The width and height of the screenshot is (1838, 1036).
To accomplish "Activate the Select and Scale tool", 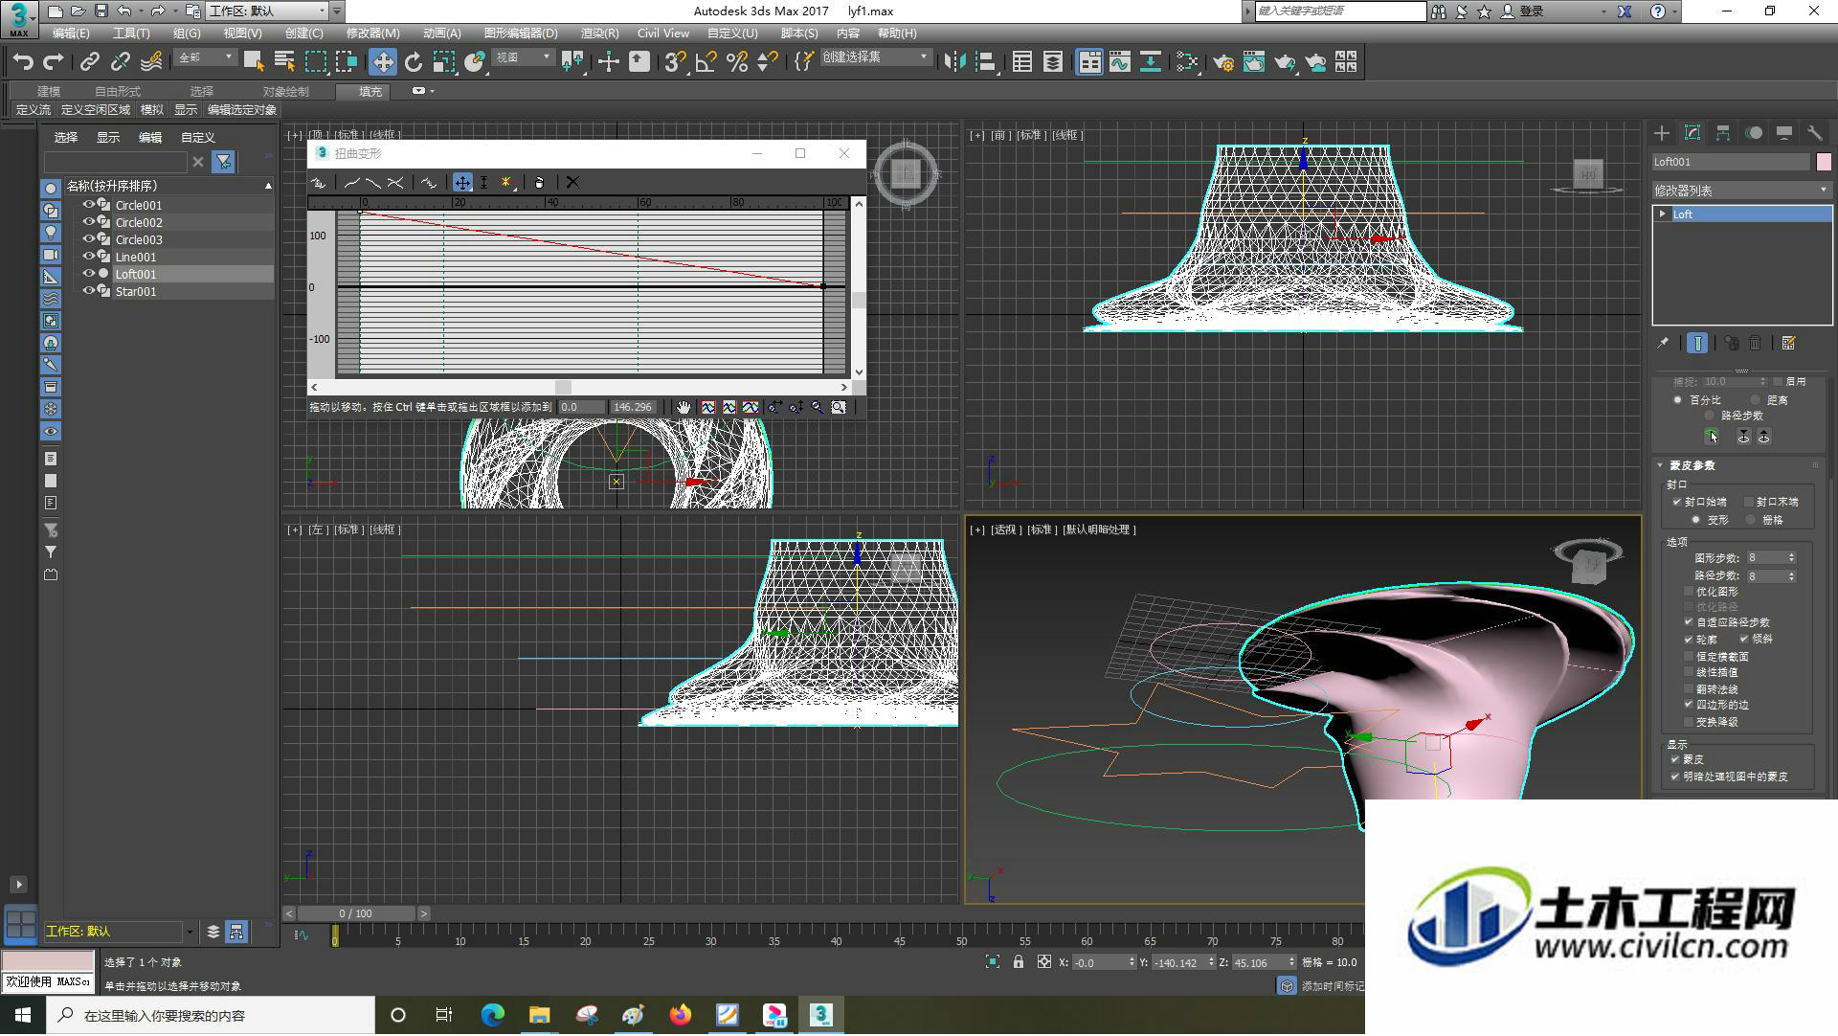I will (443, 62).
